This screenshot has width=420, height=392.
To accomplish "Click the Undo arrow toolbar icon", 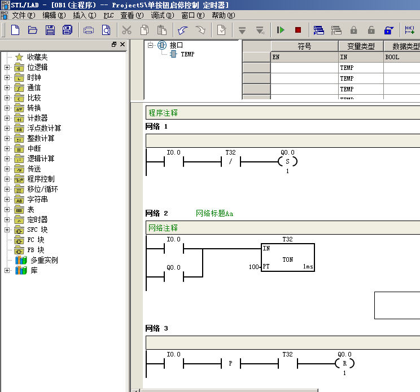I will [x=183, y=30].
